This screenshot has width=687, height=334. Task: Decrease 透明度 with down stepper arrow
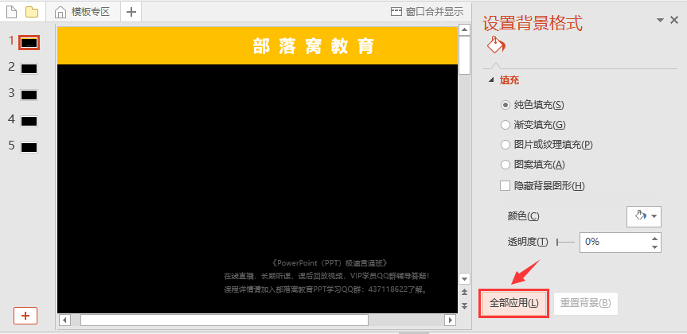(x=655, y=247)
